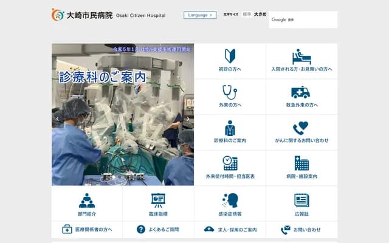Click the phone-envelope icon for contact
Screen dimensions: 389x243
coord(286,230)
